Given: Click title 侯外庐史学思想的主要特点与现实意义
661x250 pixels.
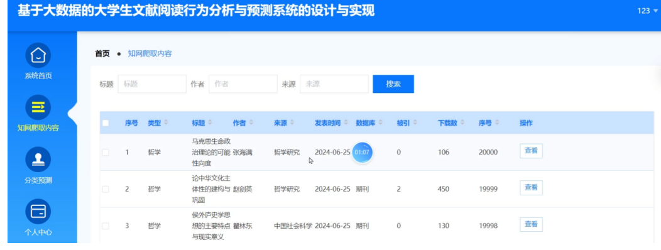Looking at the screenshot, I should click(211, 226).
